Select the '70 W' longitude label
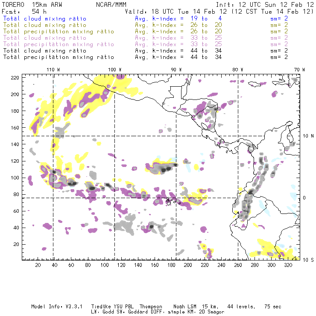Image resolution: width=316 pixels, height=316 pixels. [299, 70]
